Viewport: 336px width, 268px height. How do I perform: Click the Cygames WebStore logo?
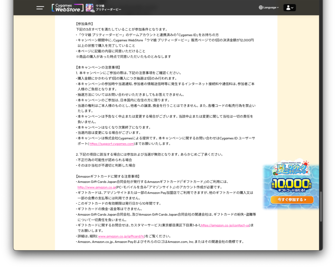click(67, 8)
